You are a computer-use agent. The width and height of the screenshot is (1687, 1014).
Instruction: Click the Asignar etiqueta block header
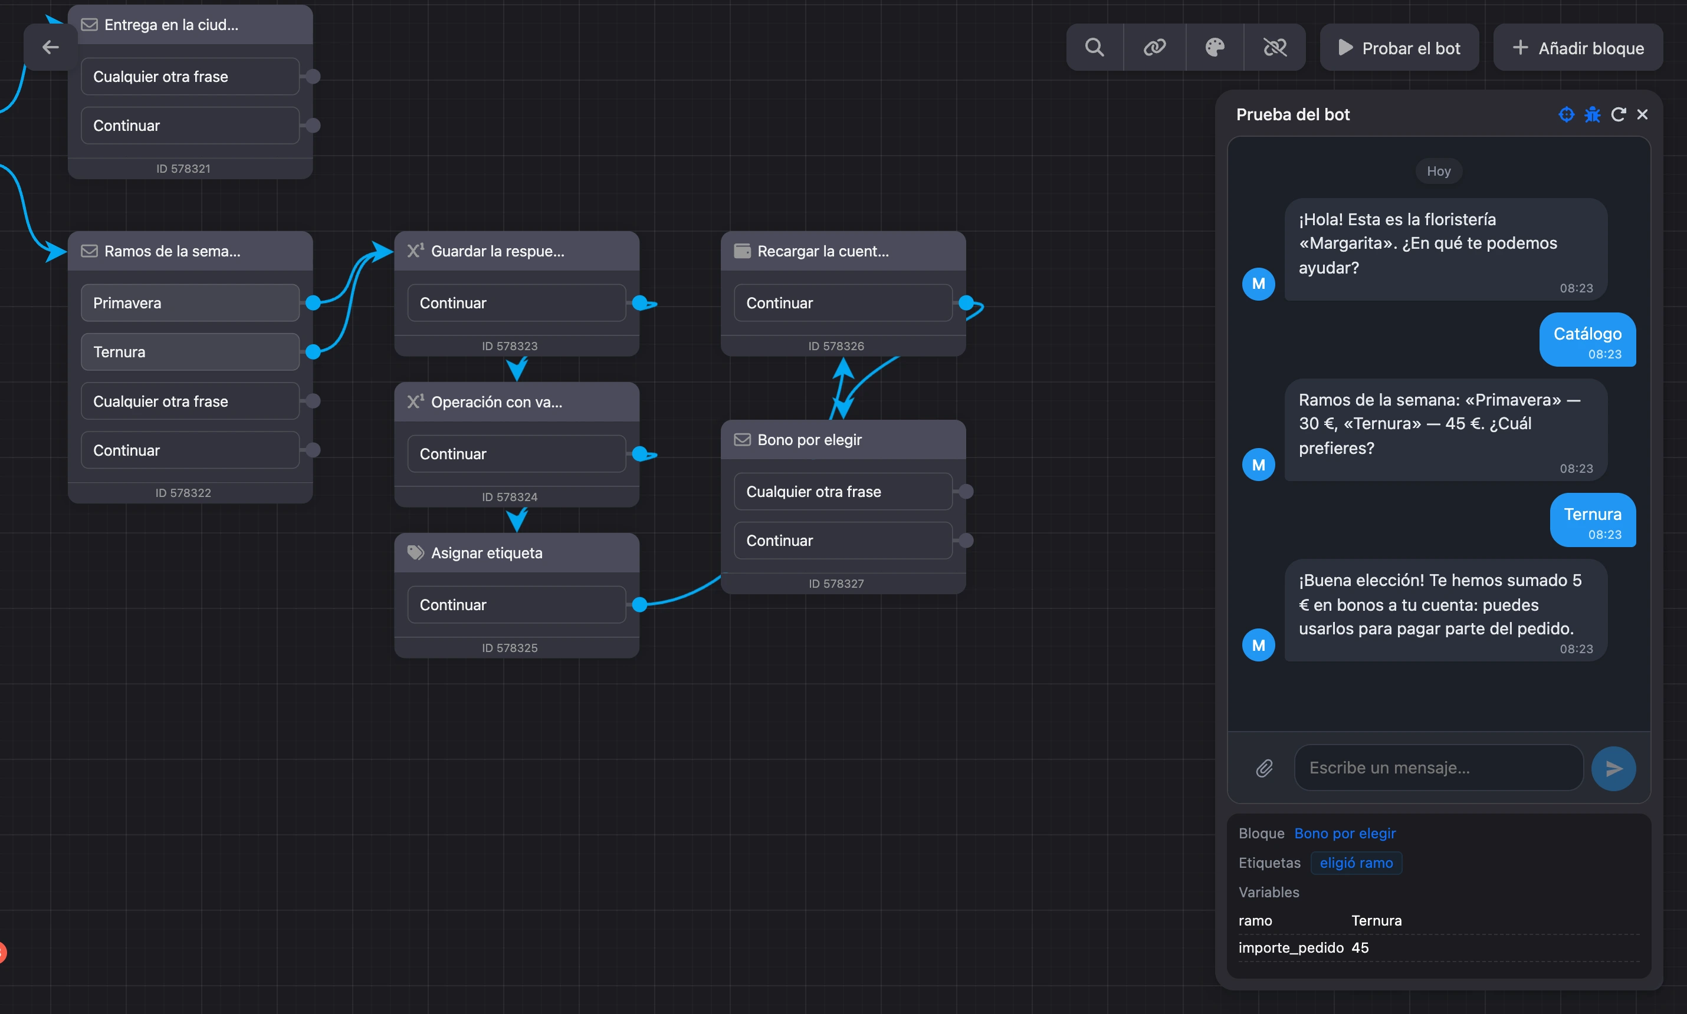tap(517, 553)
